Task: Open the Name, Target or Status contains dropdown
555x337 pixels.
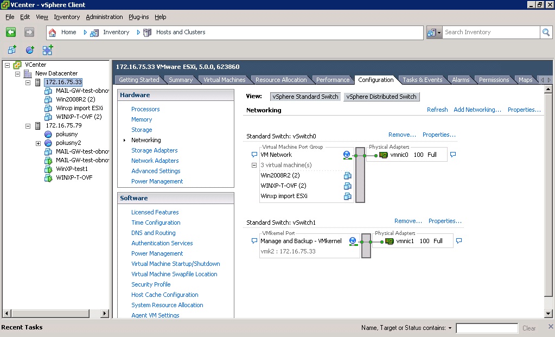Action: coord(450,328)
